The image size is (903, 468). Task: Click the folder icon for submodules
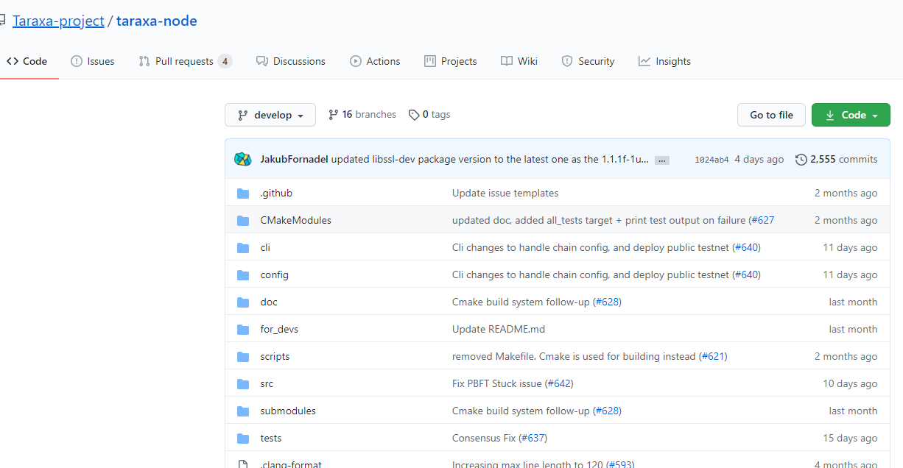[x=243, y=411]
